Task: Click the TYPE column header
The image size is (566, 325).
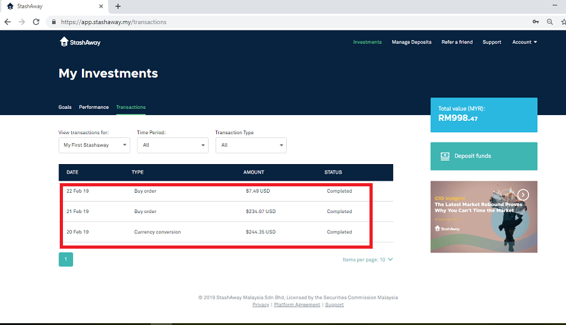Action: tap(137, 172)
